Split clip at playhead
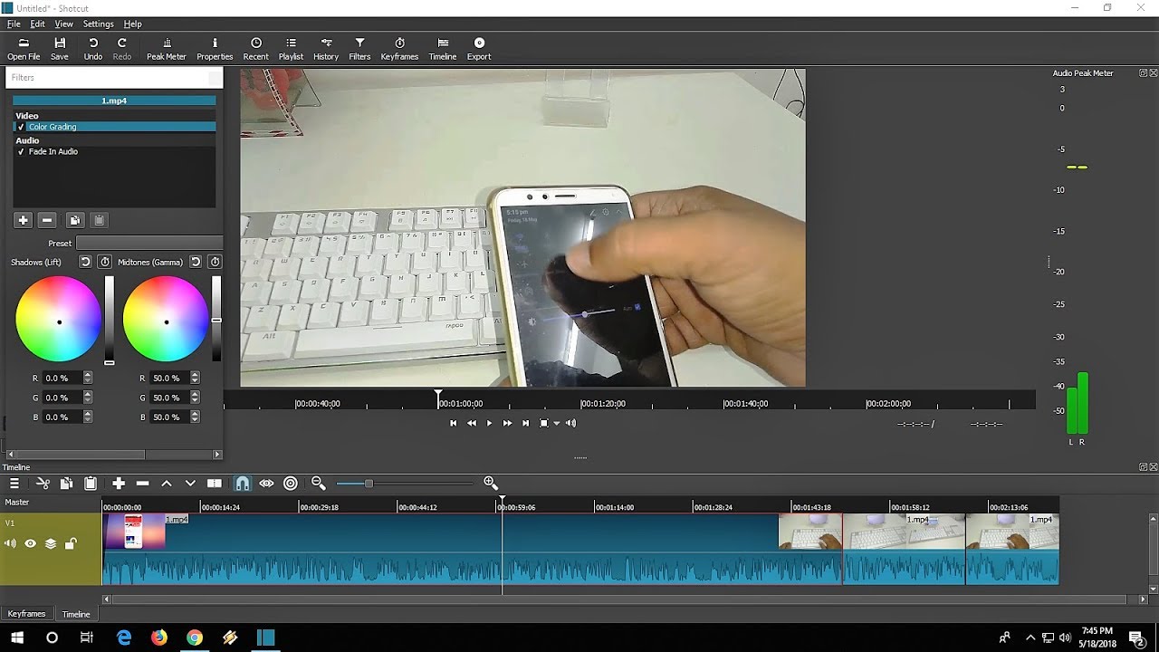1159x652 pixels. [215, 484]
